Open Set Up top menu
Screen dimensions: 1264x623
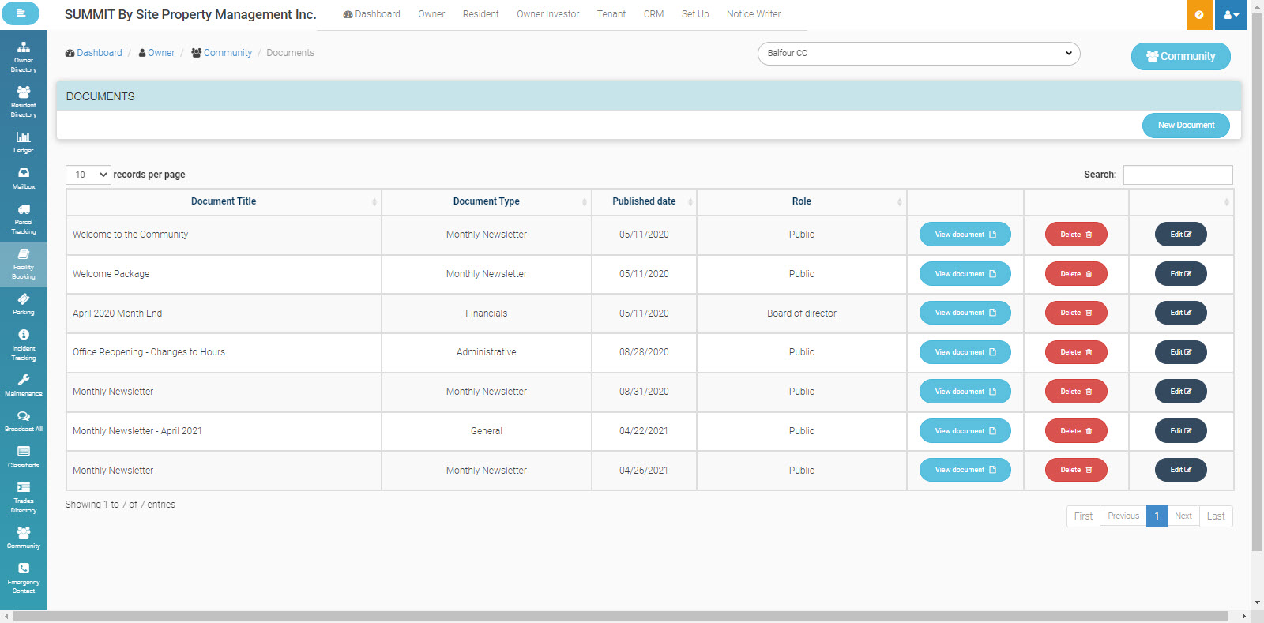695,14
